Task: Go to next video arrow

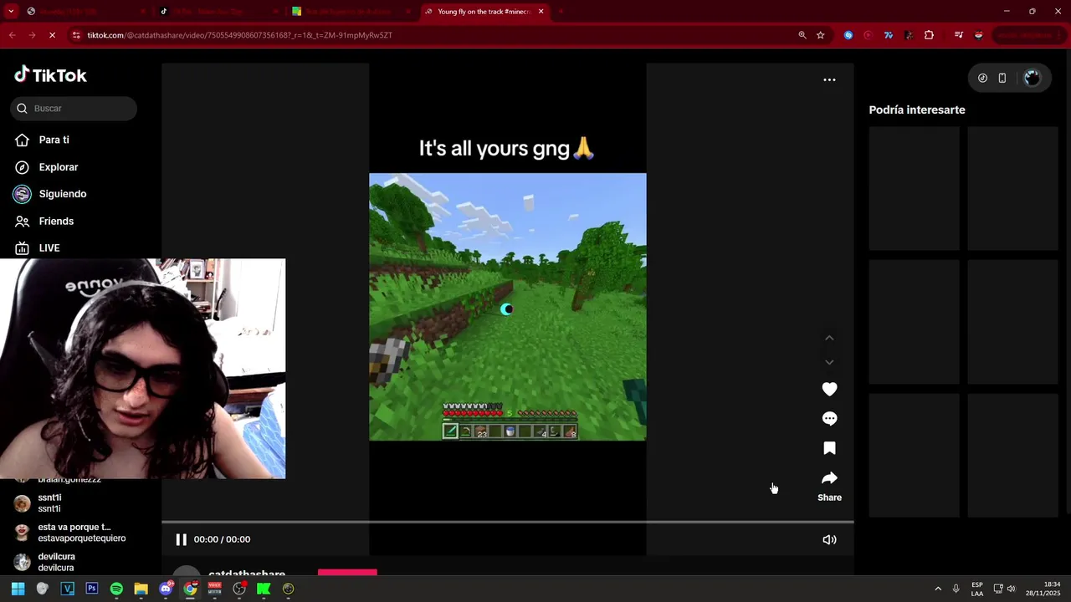Action: [x=829, y=362]
